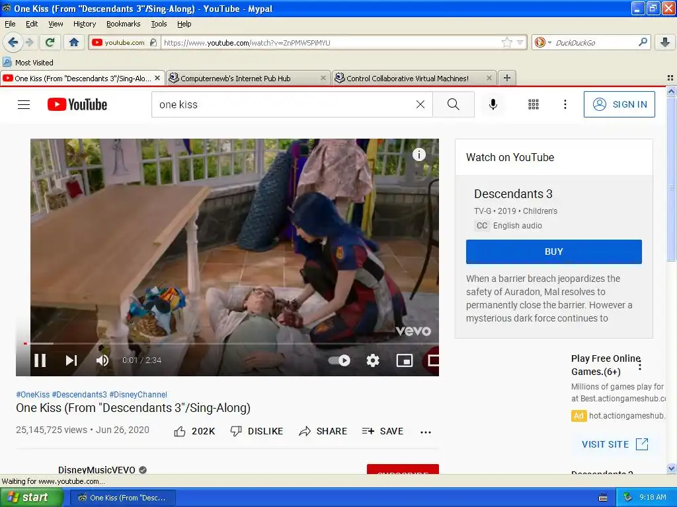
Task: Close the Computernewb's Internet Pub Hub tab
Action: point(323,78)
